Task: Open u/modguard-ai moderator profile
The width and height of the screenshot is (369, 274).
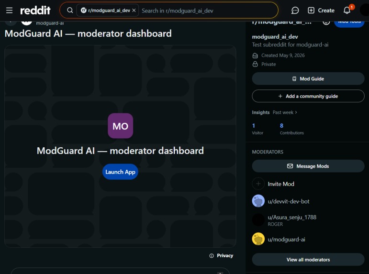Action: [x=286, y=240]
